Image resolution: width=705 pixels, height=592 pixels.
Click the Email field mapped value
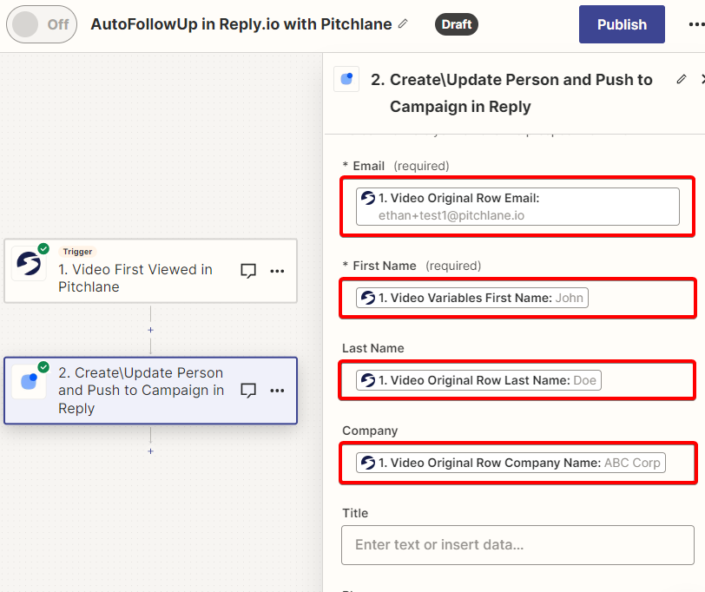point(517,207)
